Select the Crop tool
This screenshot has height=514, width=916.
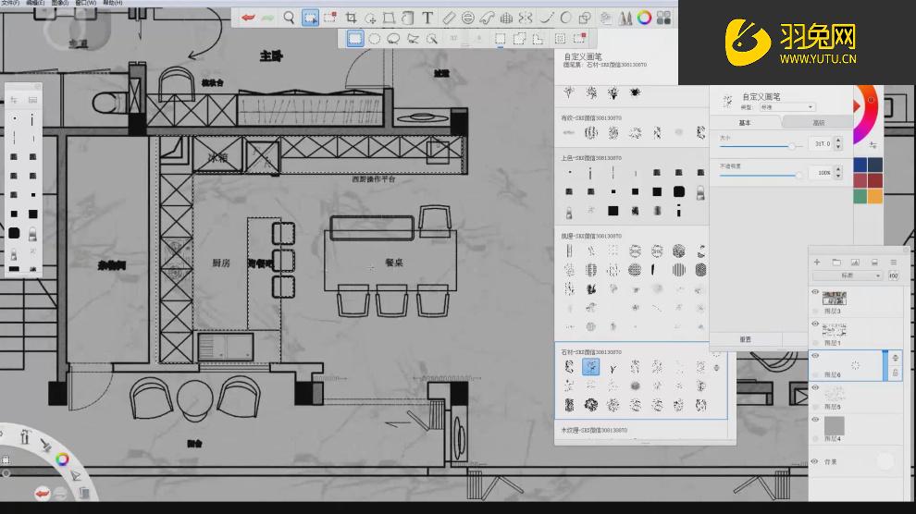pos(351,18)
